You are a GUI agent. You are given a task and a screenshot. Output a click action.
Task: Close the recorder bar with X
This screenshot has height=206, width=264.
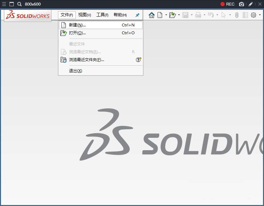click(260, 4)
